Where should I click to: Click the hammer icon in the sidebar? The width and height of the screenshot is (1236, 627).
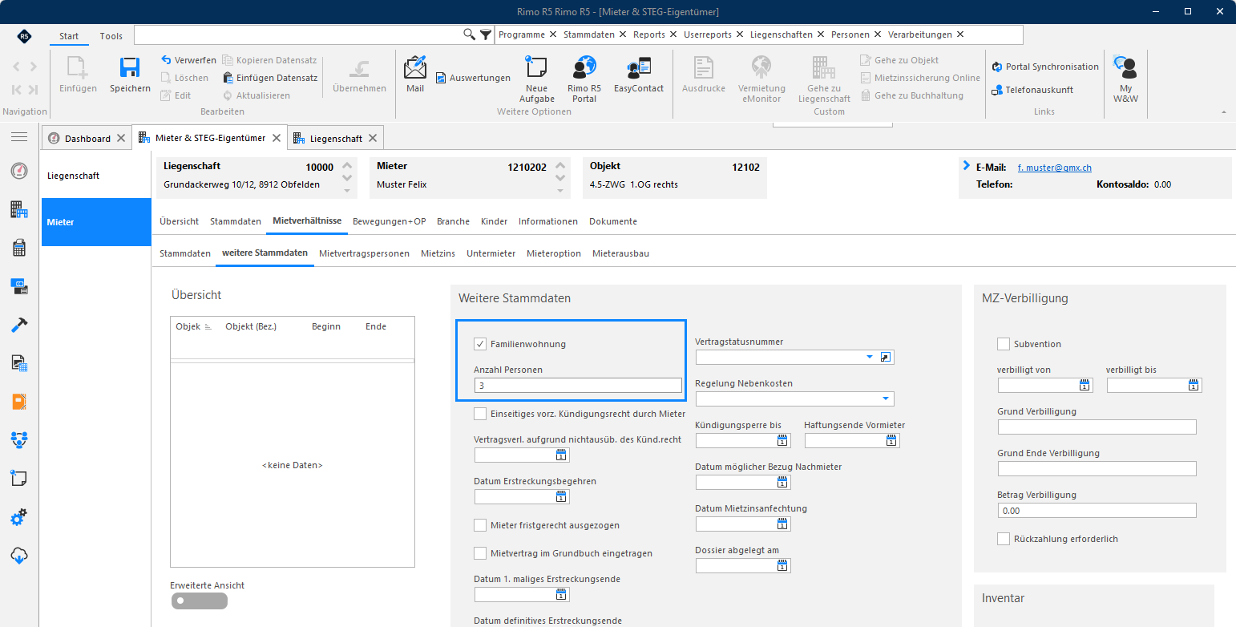pos(19,325)
